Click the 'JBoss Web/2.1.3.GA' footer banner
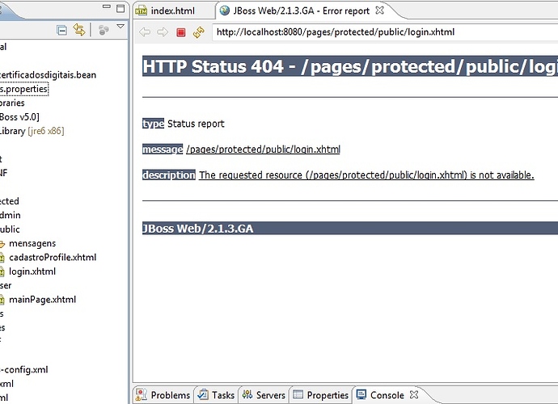Viewport: 558px width, 404px height. tap(350, 229)
